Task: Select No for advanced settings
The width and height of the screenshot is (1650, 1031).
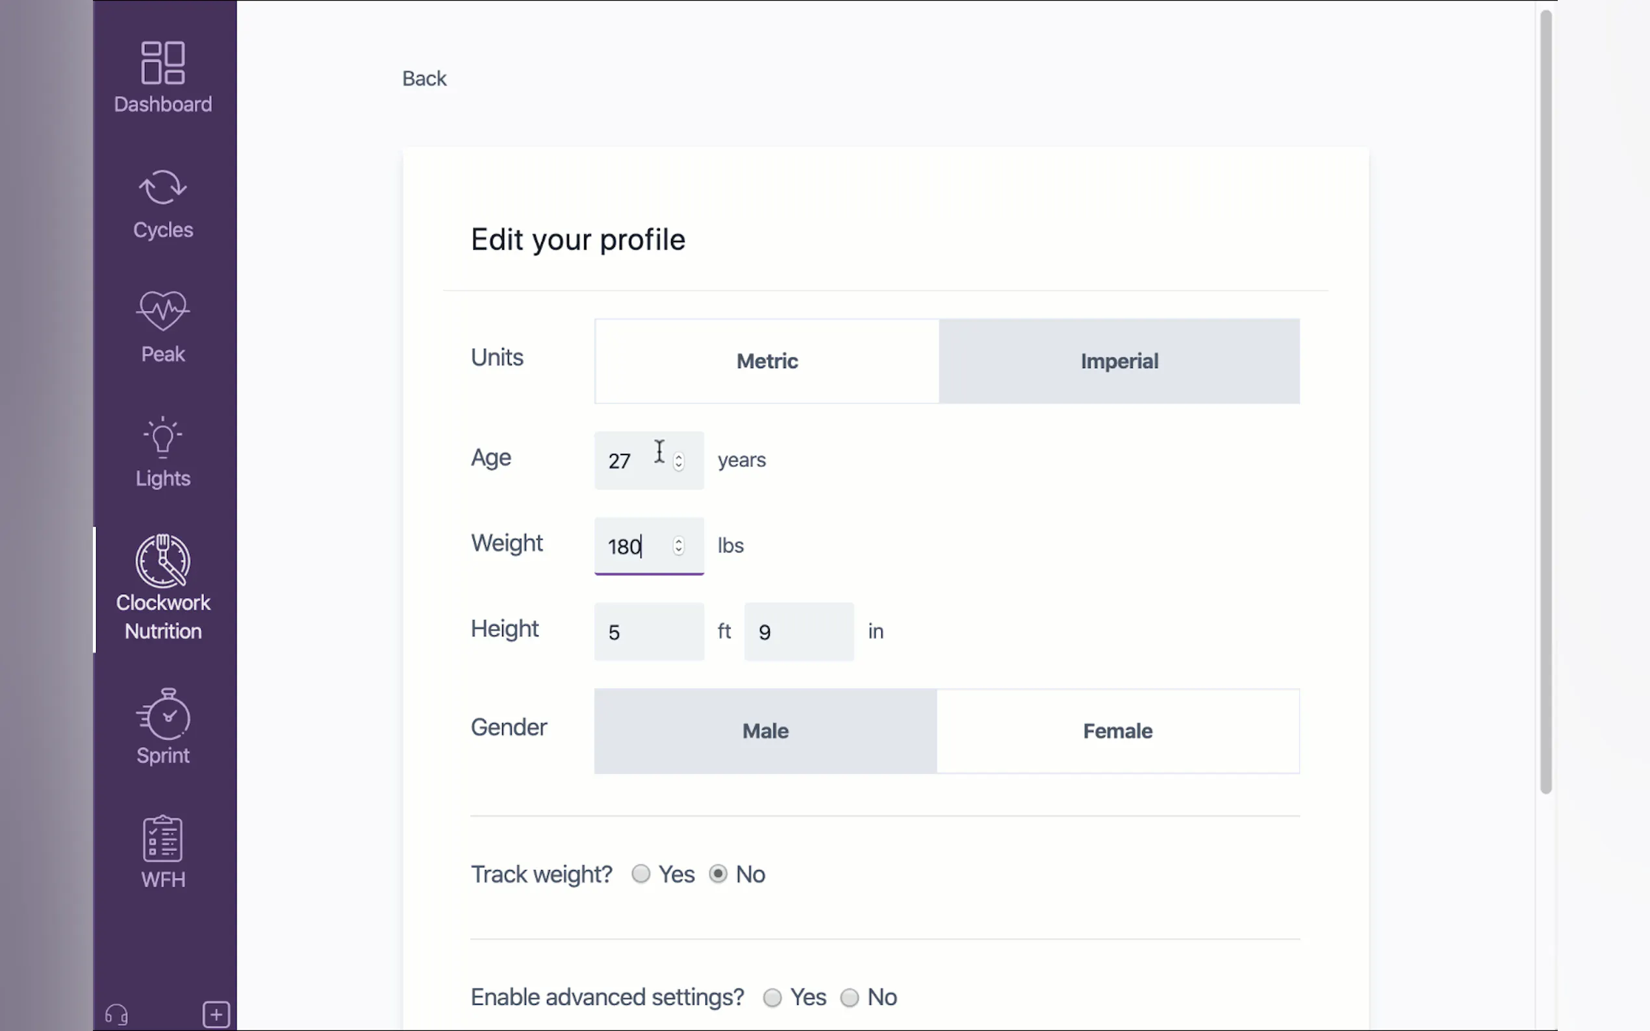Action: (849, 998)
